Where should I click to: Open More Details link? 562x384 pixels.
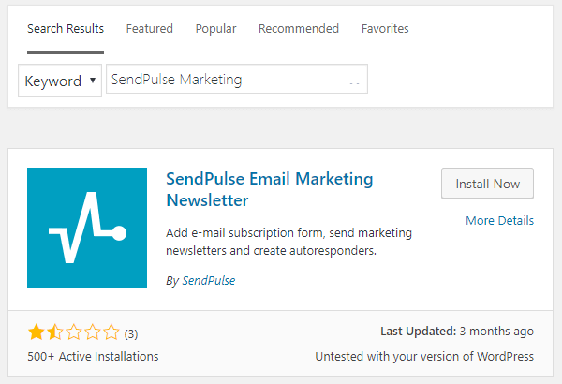point(499,220)
